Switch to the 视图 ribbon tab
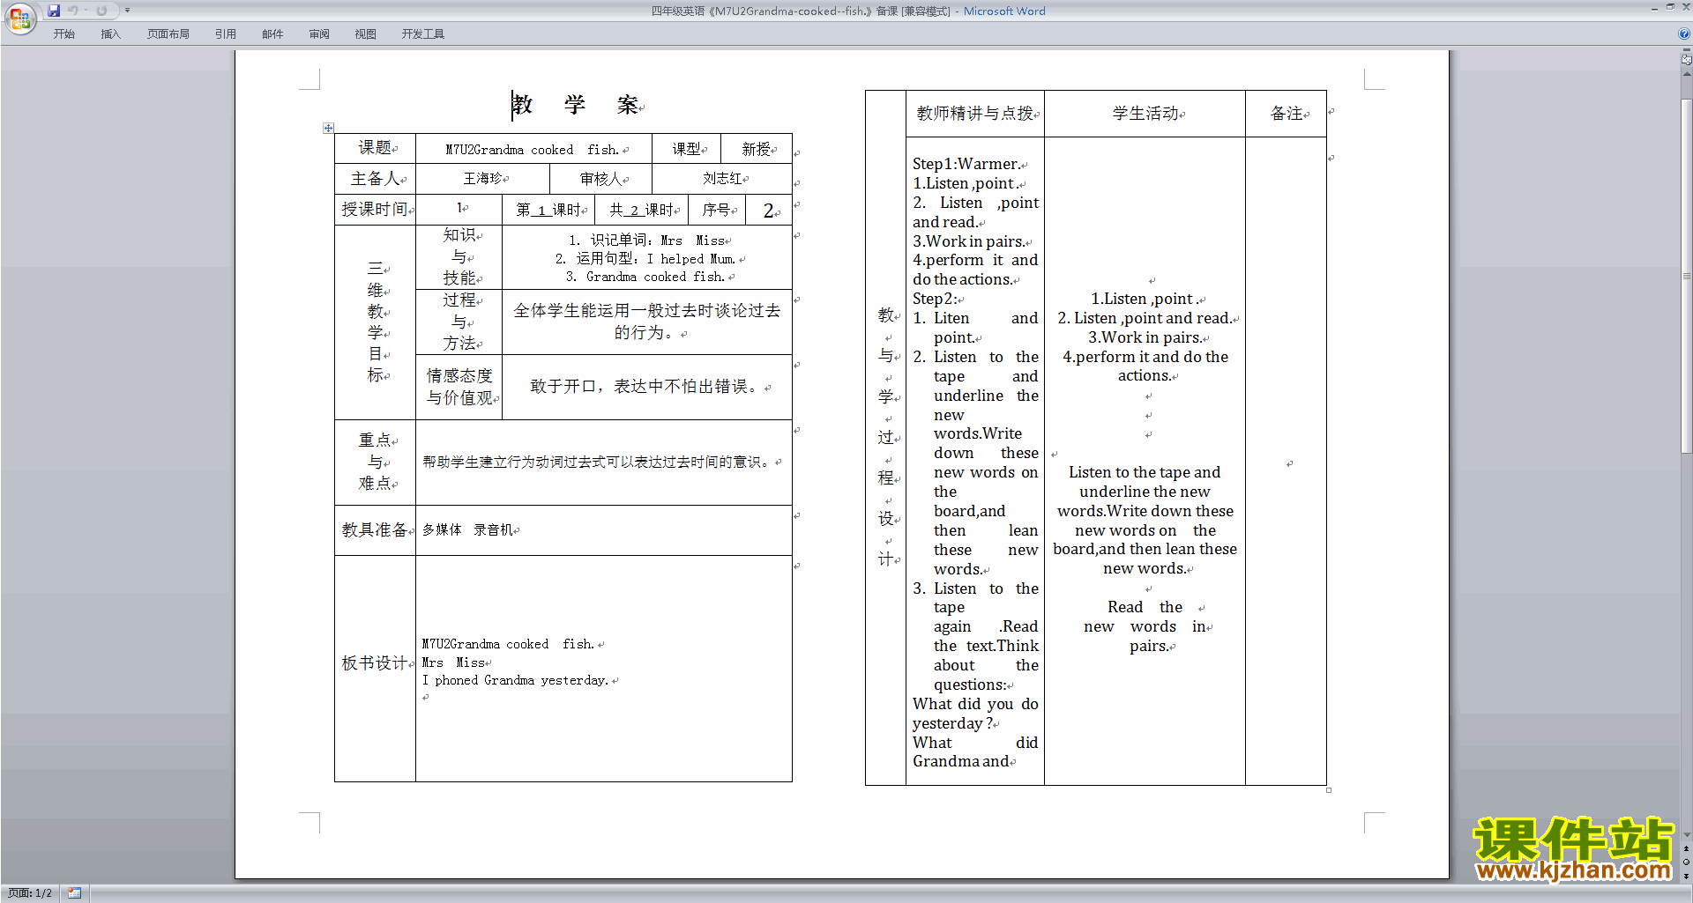 tap(366, 34)
